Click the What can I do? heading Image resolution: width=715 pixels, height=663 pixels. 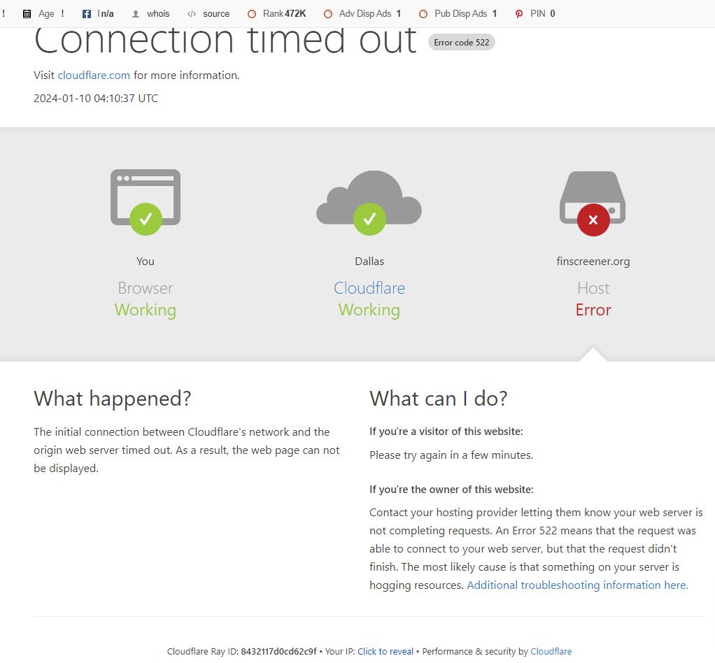click(x=438, y=399)
